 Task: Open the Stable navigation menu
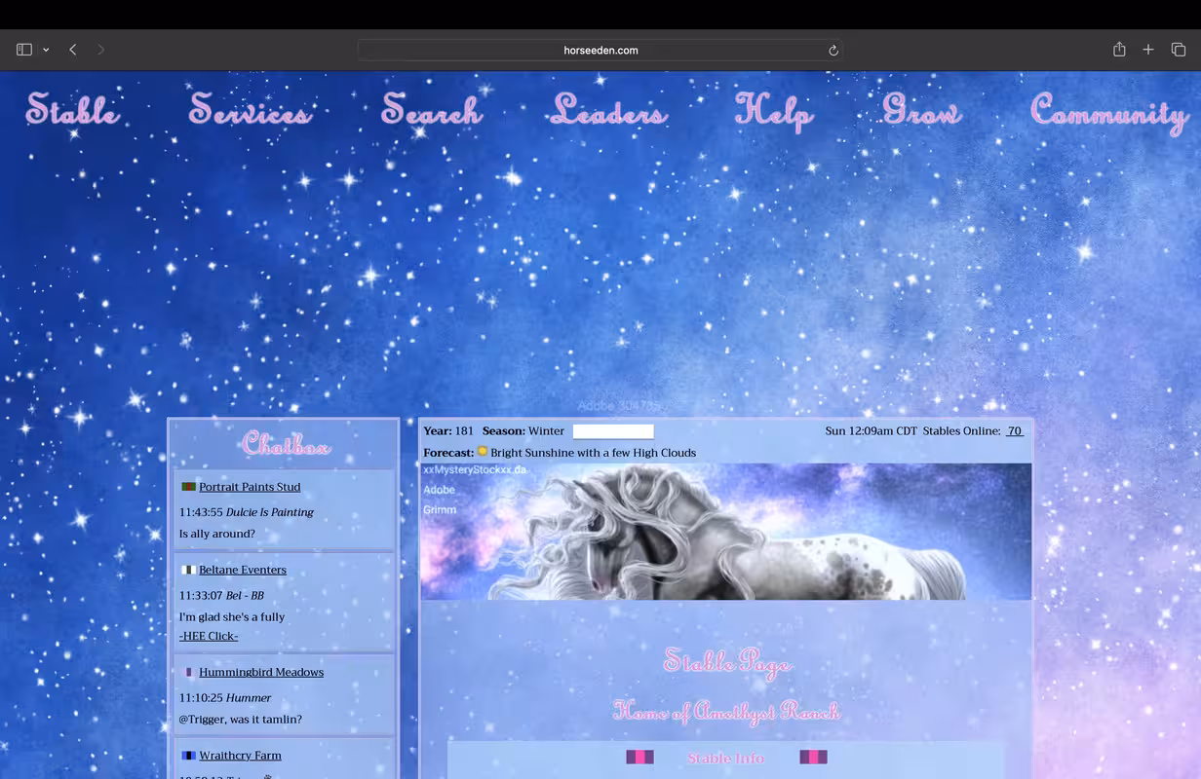click(72, 109)
